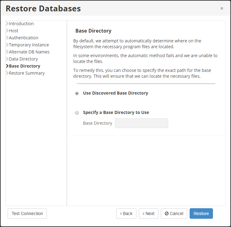Click the chevron icon beside Alternate DB Names

(x=7, y=52)
